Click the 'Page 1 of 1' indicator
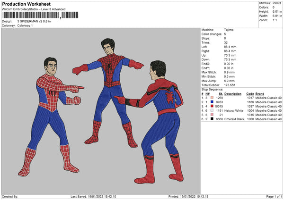 [x=274, y=196]
